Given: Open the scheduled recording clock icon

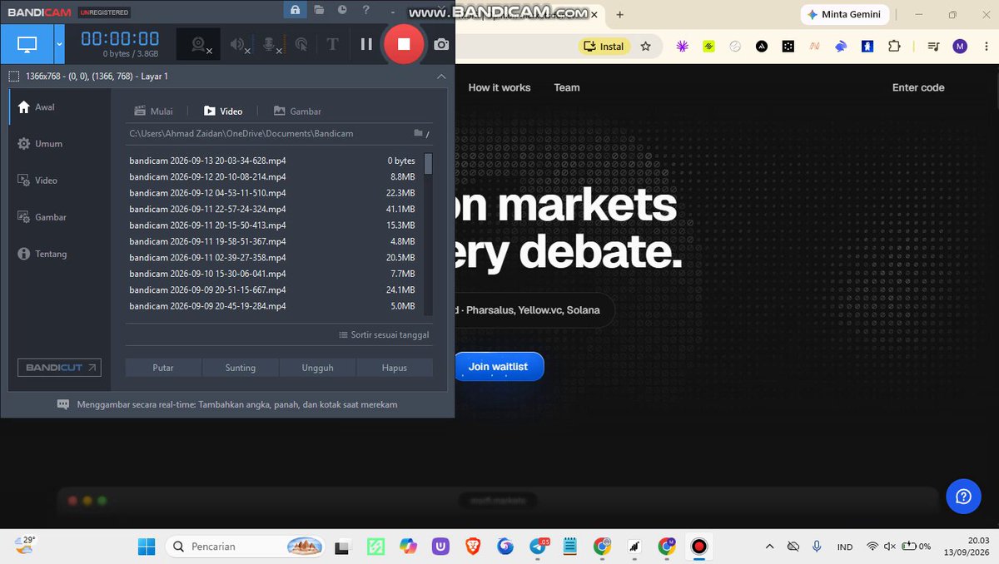Looking at the screenshot, I should 342,10.
